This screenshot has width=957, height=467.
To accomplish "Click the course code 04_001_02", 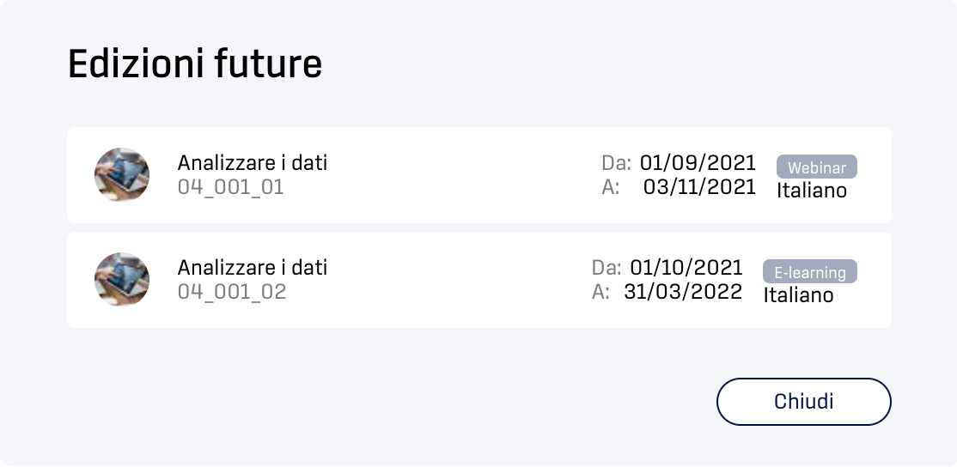I will pos(232,291).
